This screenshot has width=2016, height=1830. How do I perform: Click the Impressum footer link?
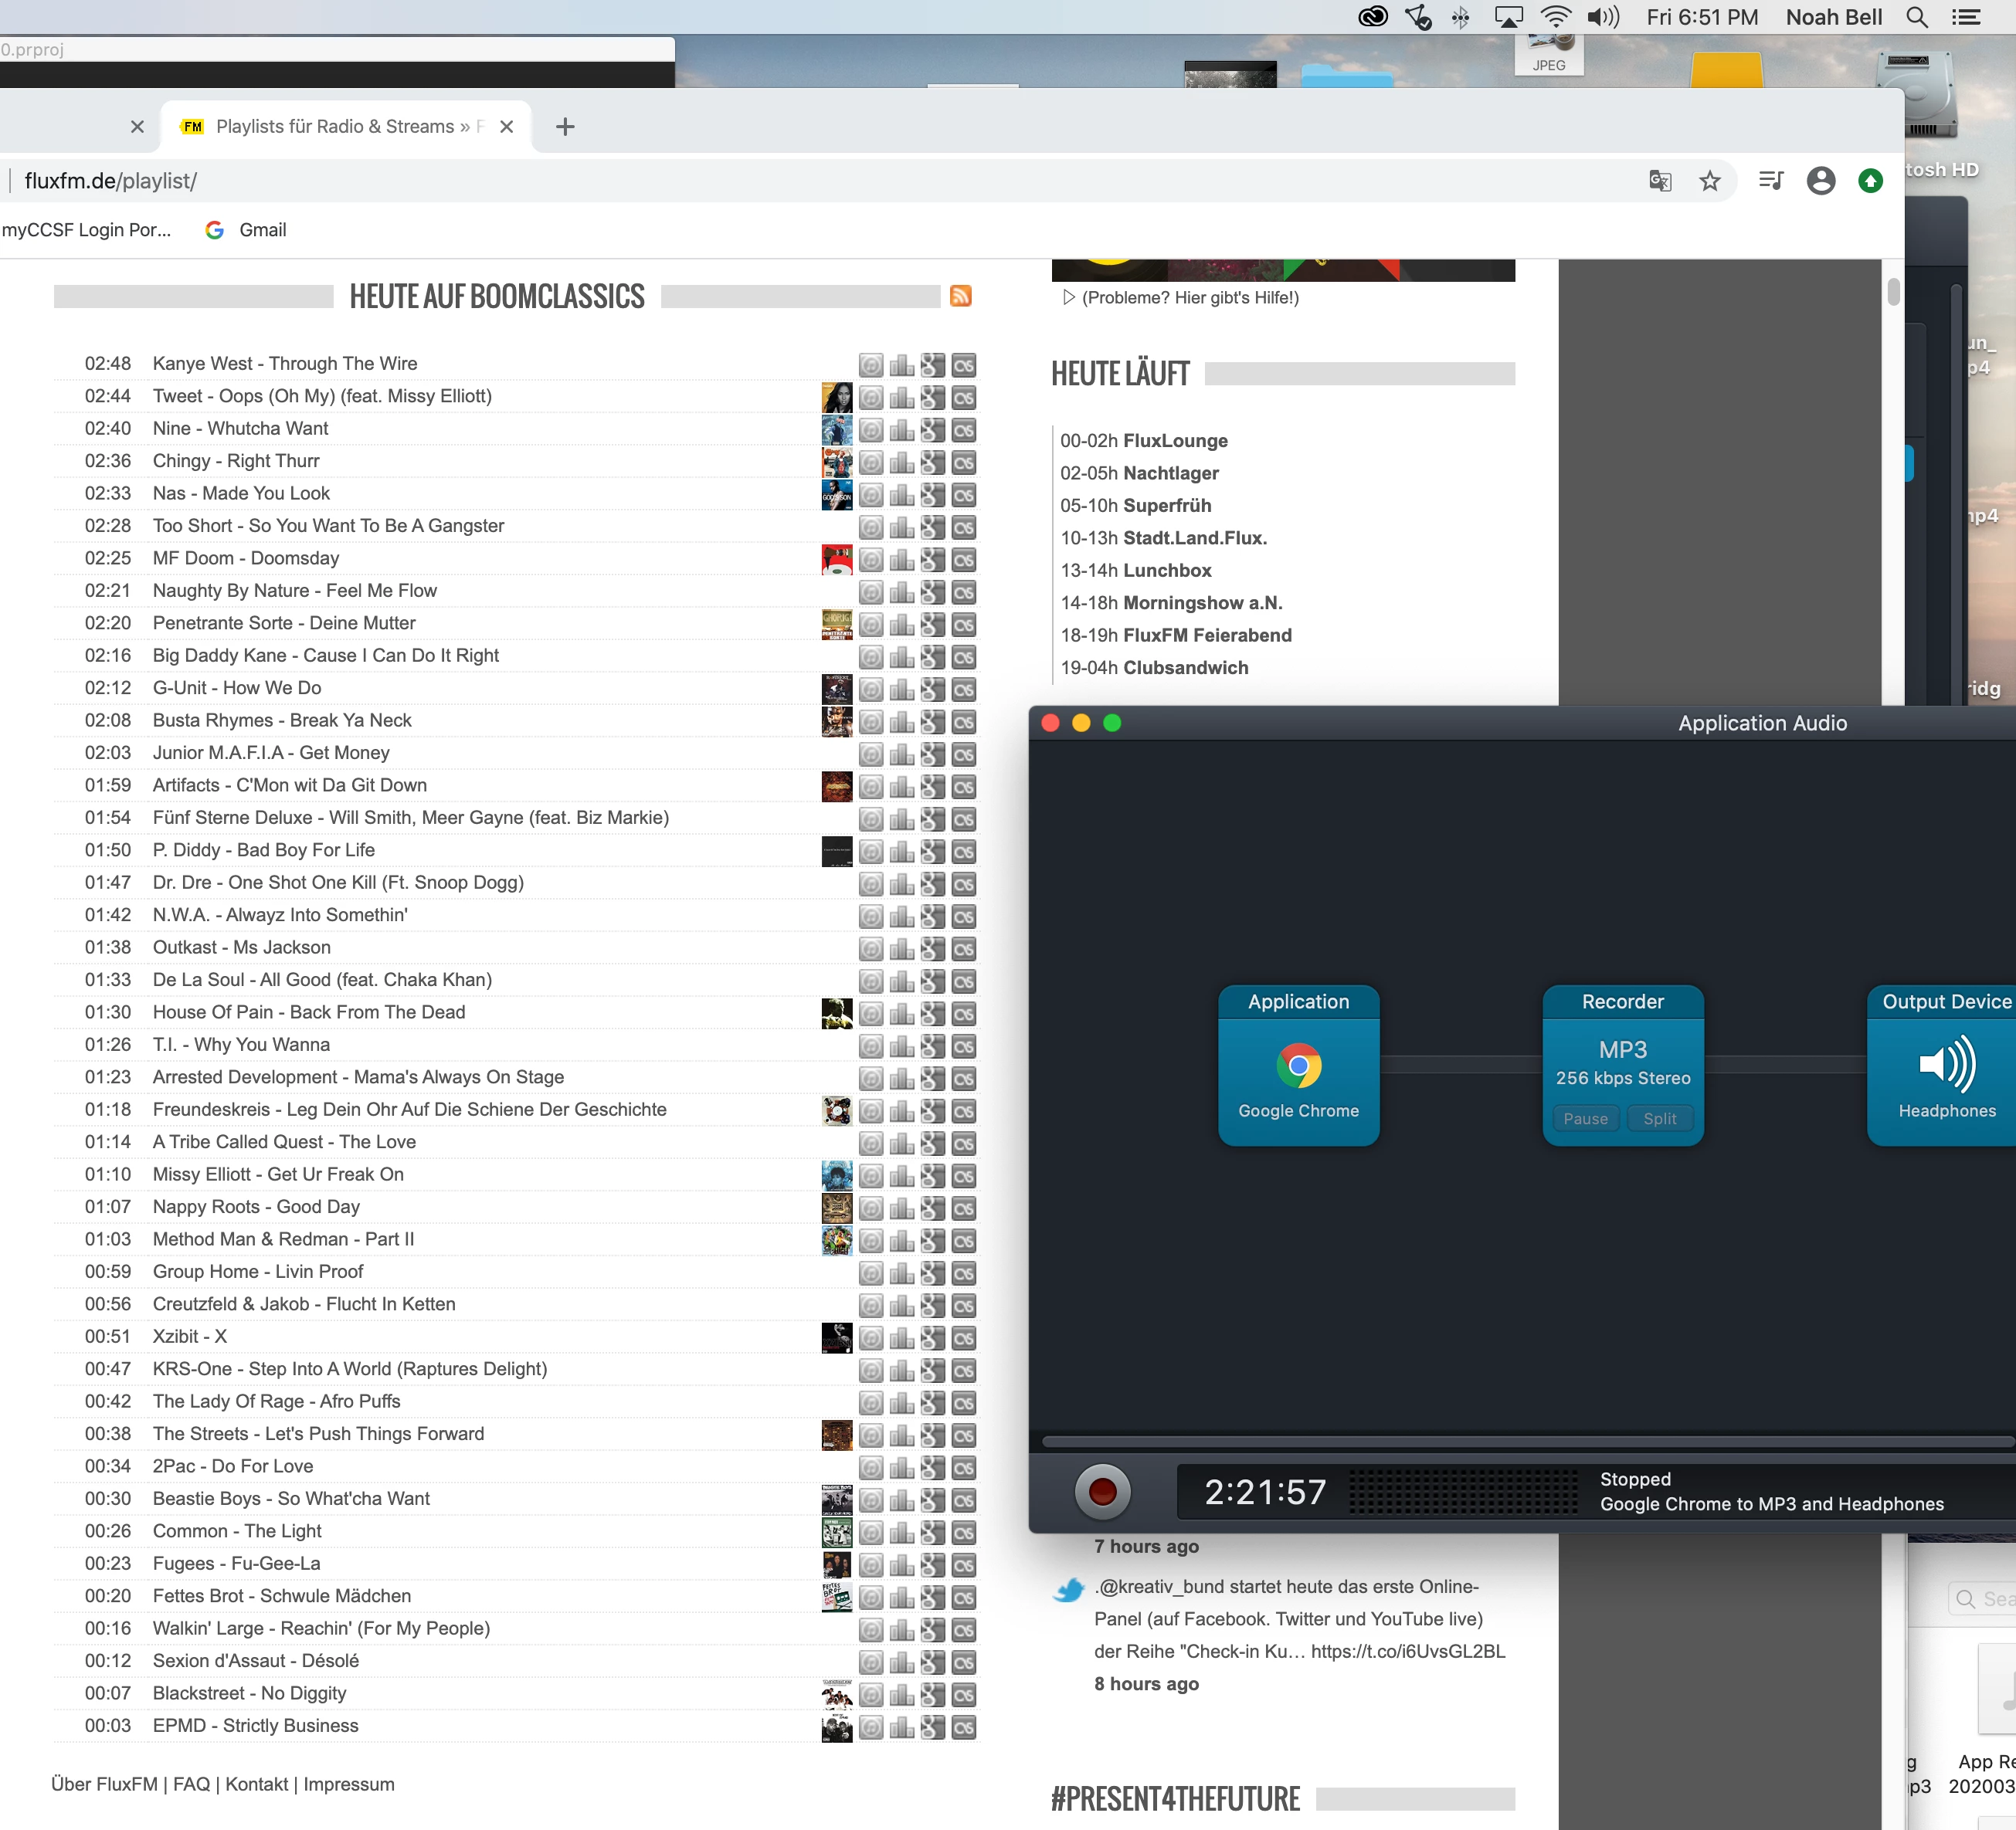coord(348,1784)
